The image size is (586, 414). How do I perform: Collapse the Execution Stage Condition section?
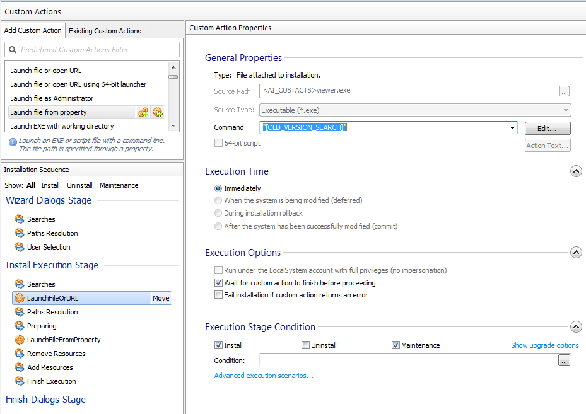point(575,327)
